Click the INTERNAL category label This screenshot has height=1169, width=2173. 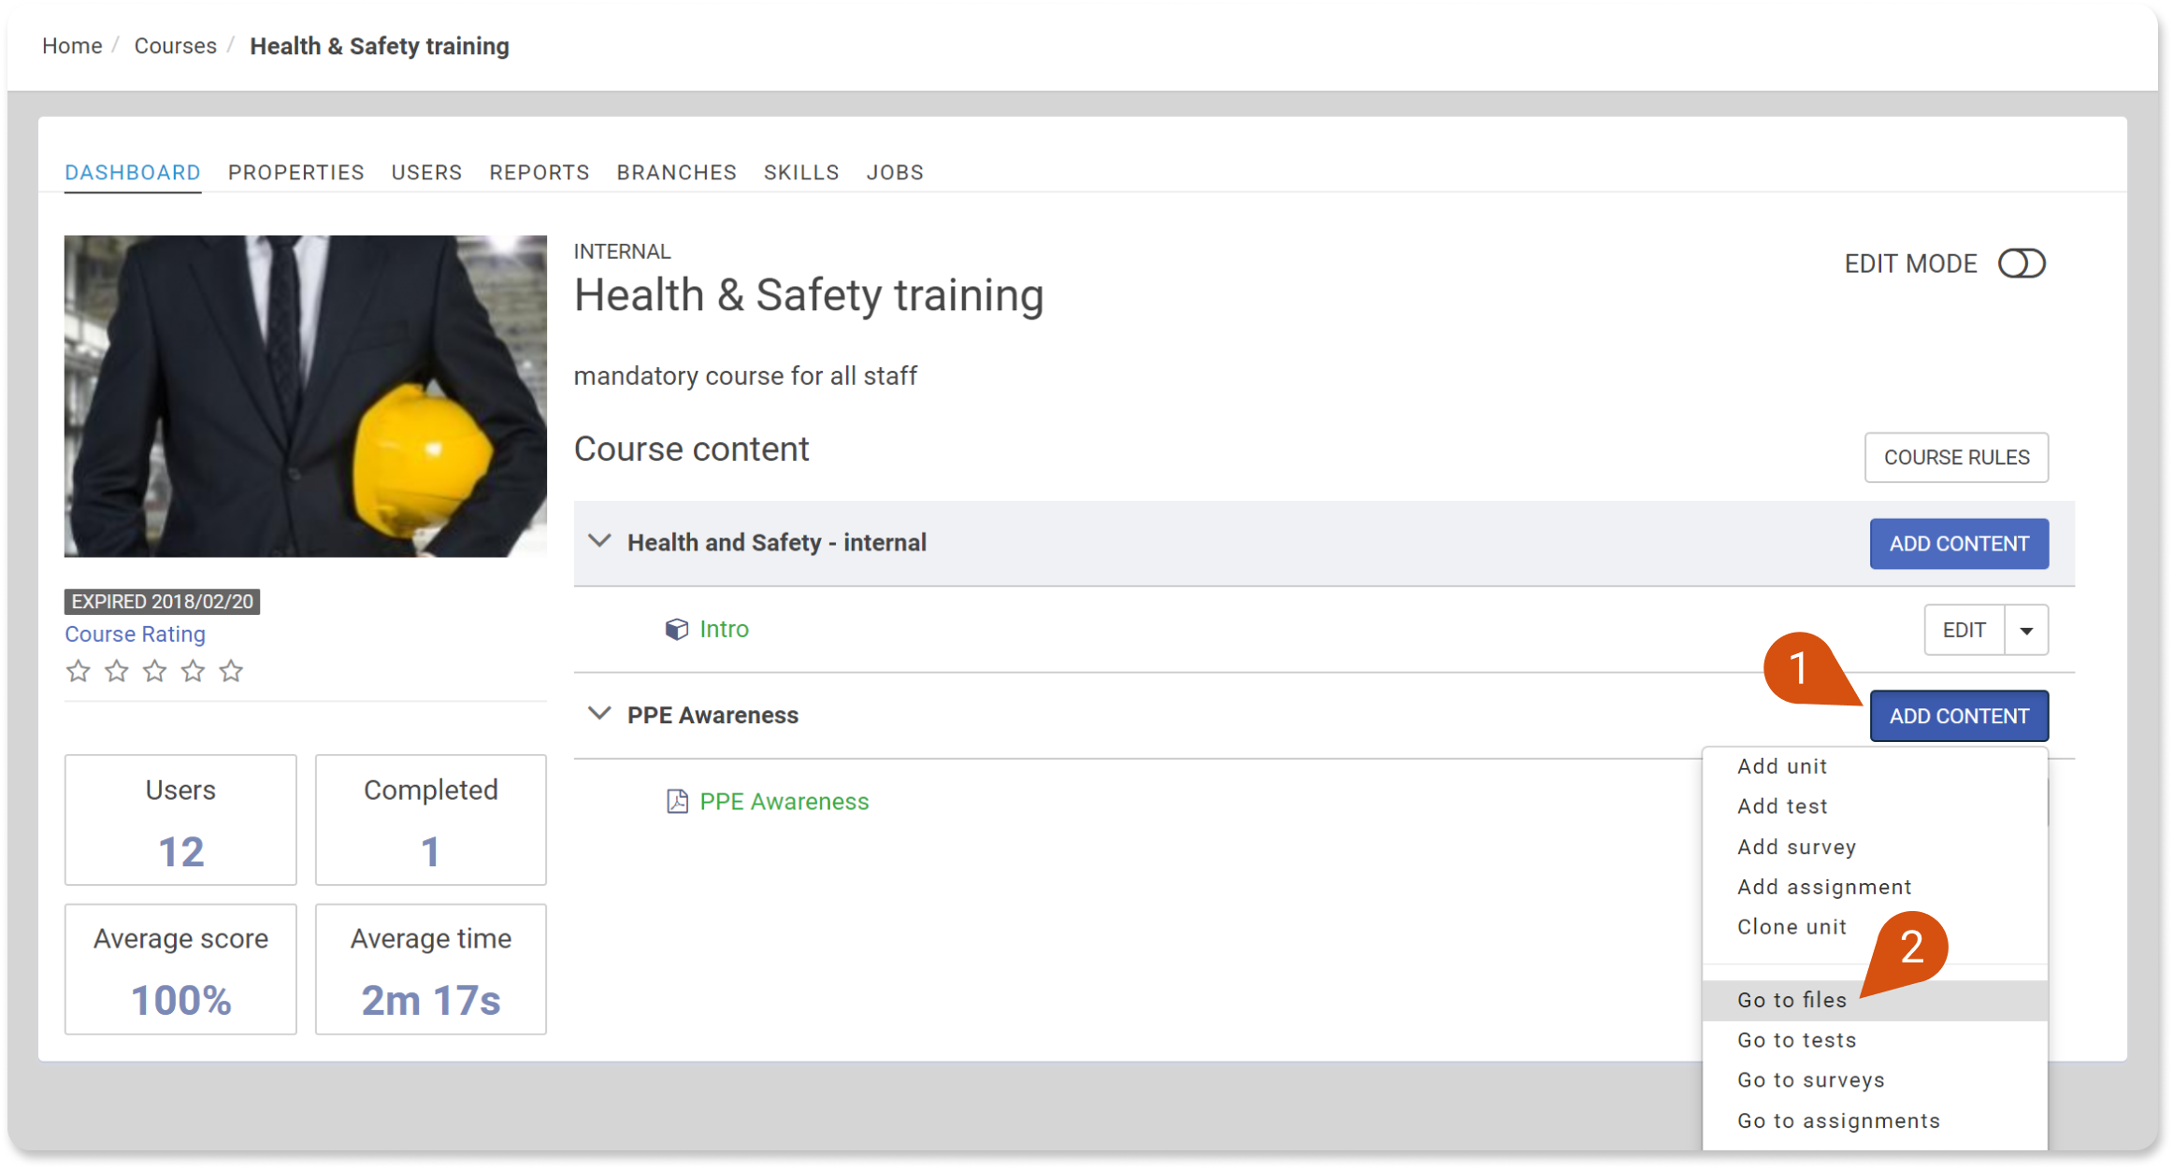point(622,251)
